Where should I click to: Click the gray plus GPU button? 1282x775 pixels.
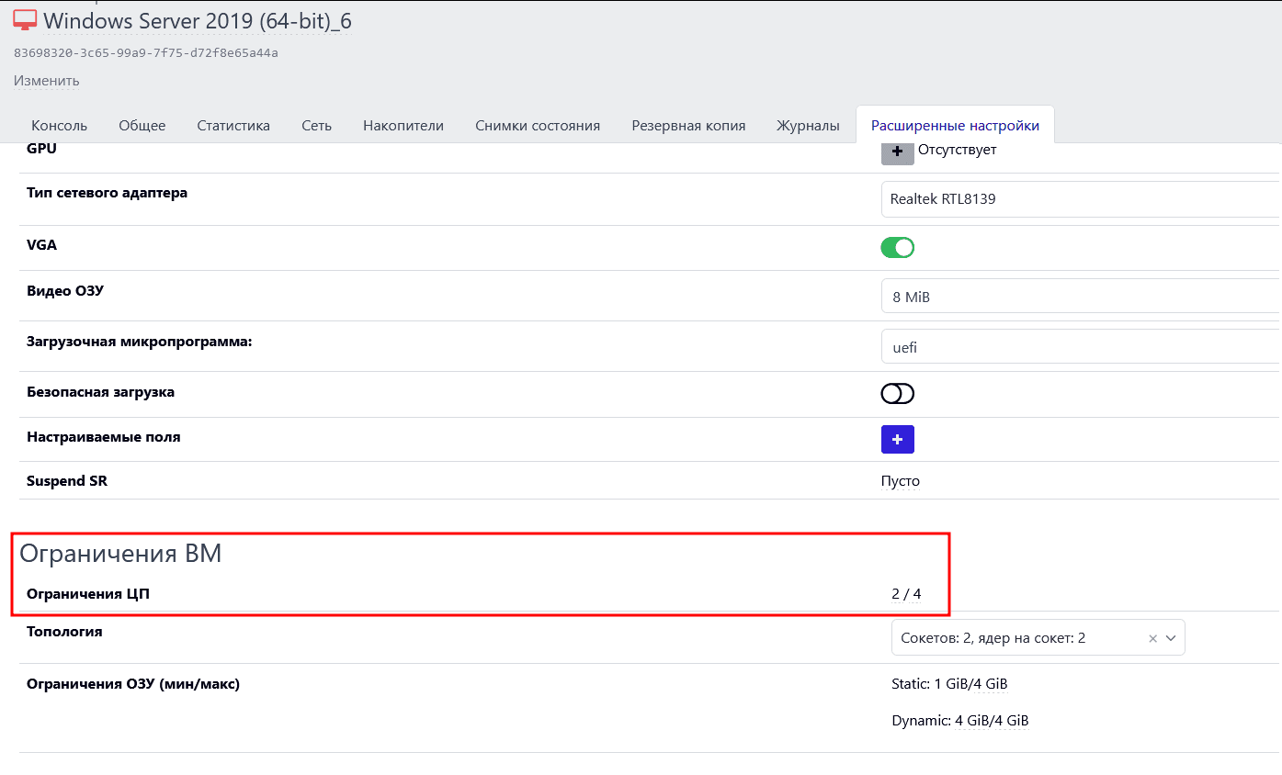click(x=897, y=152)
